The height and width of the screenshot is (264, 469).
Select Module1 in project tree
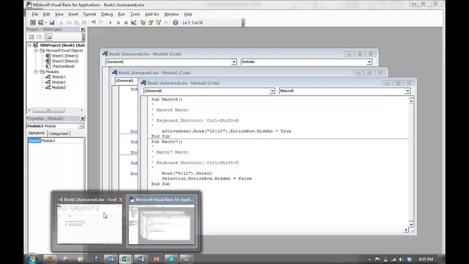pos(59,77)
